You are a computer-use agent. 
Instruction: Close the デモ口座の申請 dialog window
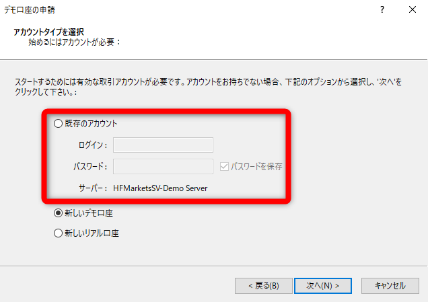412,9
